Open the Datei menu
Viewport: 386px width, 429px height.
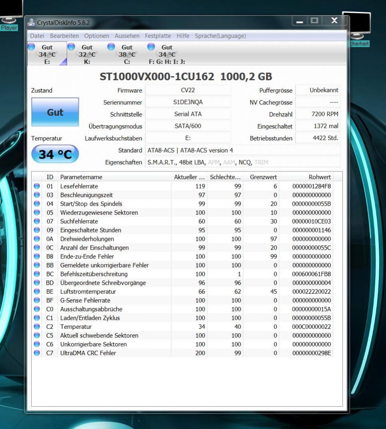point(37,36)
